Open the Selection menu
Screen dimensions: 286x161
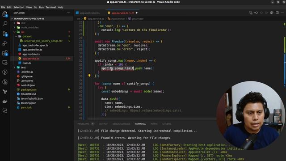(19, 7)
